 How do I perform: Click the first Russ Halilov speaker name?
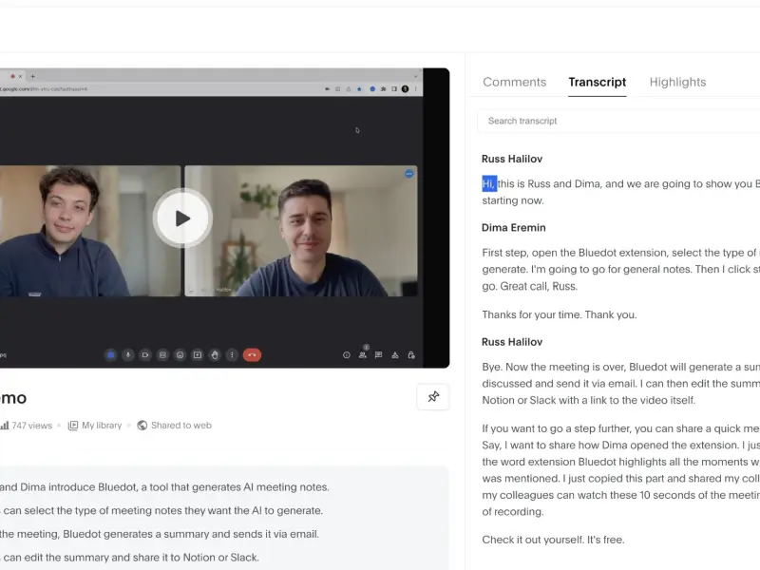512,159
